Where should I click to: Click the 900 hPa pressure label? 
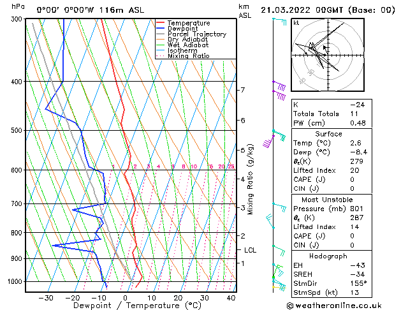coord(18,258)
